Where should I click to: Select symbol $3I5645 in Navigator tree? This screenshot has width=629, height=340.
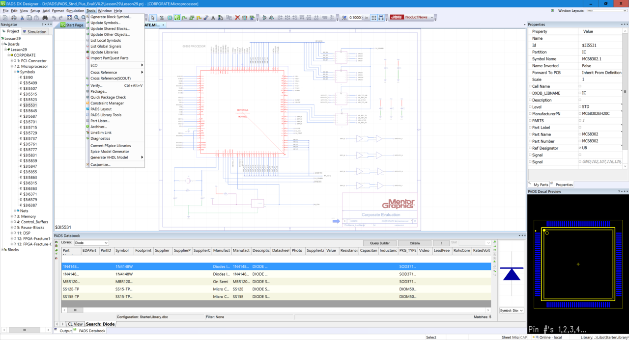(30, 111)
